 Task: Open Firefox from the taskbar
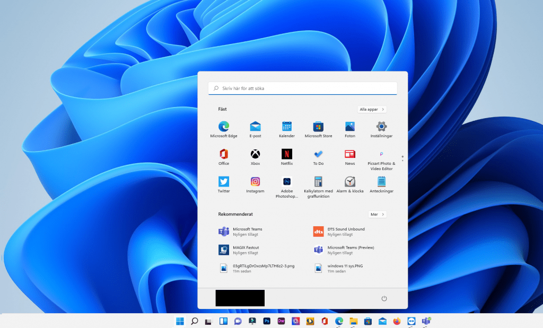click(397, 321)
